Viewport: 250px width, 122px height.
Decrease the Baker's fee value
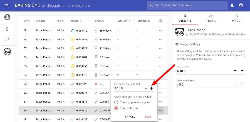coord(235,71)
